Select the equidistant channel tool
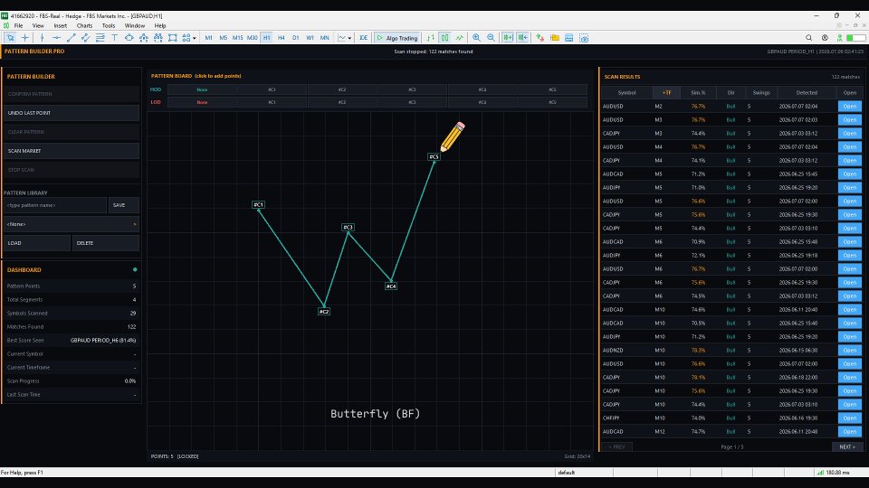869x488 pixels. pos(85,38)
